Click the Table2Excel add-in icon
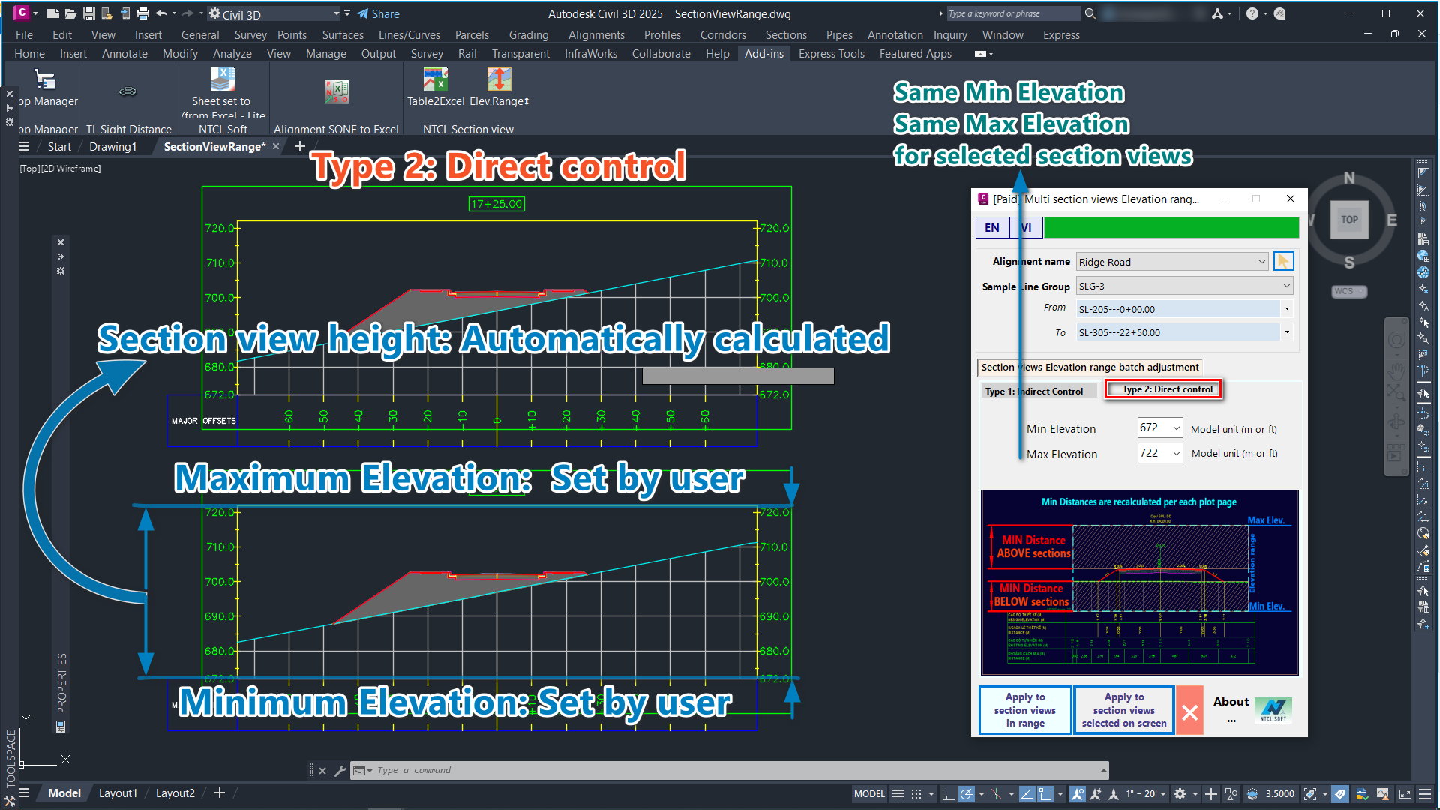The width and height of the screenshot is (1440, 810). (435, 79)
